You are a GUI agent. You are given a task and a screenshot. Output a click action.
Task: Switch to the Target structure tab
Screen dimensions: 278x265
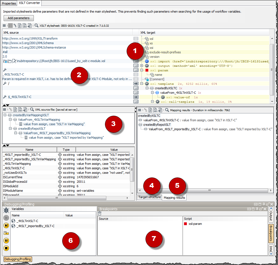[149, 197]
